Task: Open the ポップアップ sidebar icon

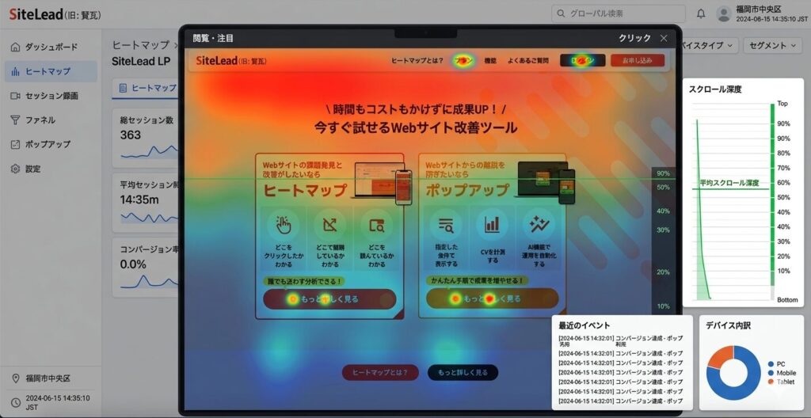Action: (x=15, y=145)
